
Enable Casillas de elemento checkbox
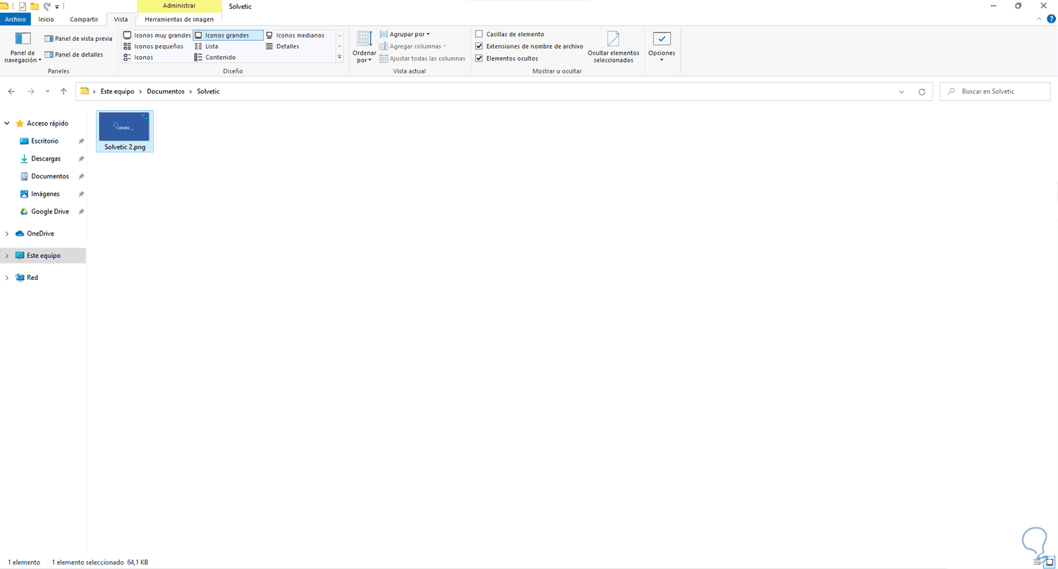[479, 34]
